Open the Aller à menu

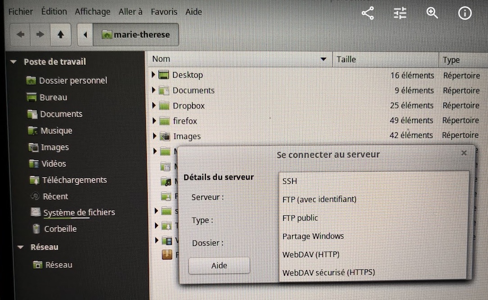coord(130,12)
